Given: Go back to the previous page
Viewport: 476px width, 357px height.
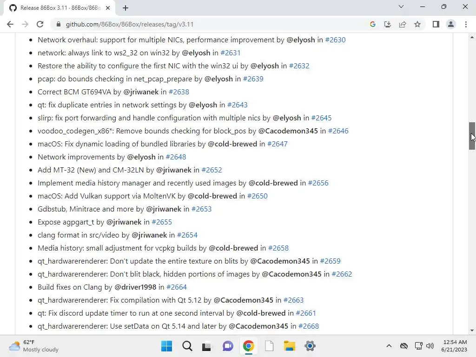Looking at the screenshot, I should point(10,24).
